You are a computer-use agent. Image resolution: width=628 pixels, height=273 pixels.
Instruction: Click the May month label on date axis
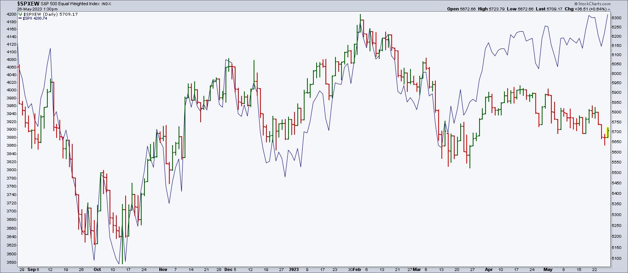click(548, 270)
